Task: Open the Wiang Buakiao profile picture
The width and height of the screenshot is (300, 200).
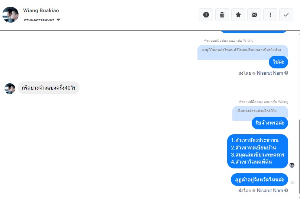Action: (x=10, y=15)
